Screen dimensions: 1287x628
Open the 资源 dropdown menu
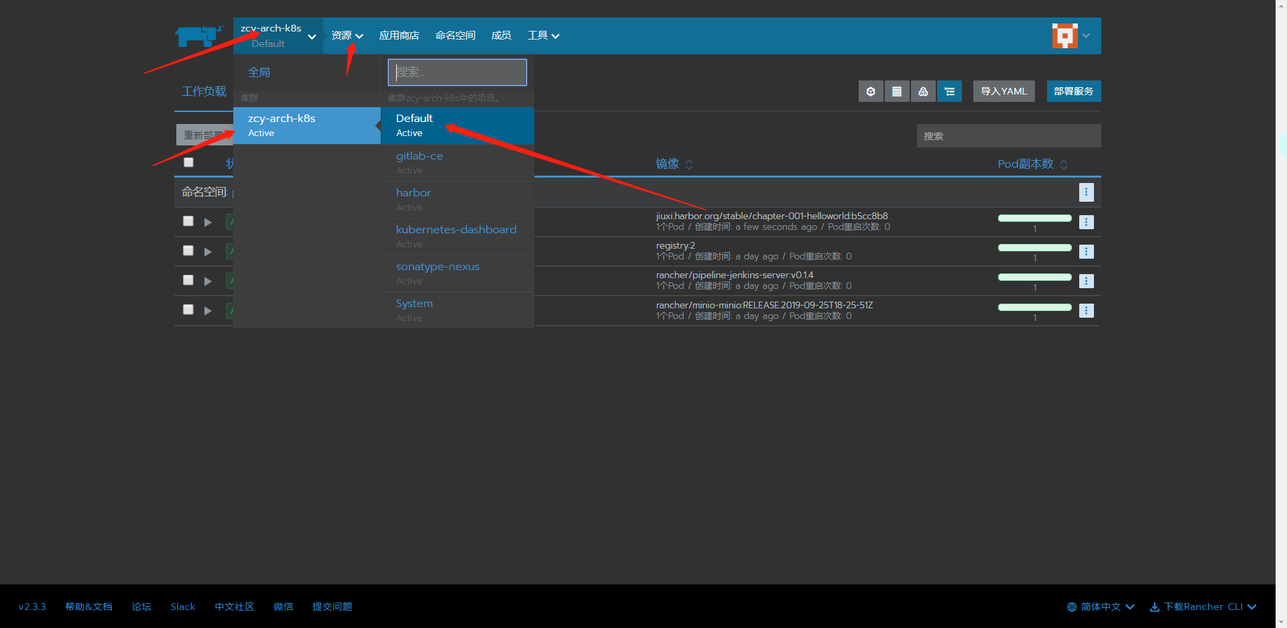coord(347,36)
